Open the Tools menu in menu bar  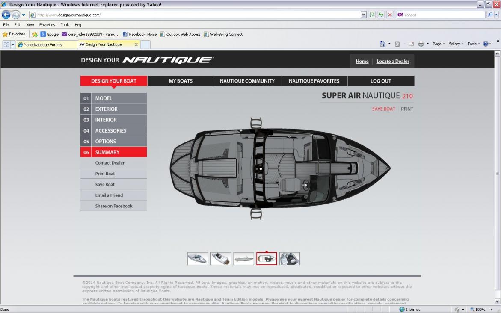tap(65, 25)
